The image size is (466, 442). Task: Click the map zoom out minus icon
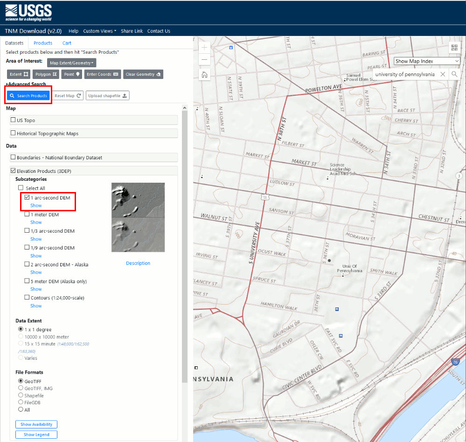tap(204, 60)
